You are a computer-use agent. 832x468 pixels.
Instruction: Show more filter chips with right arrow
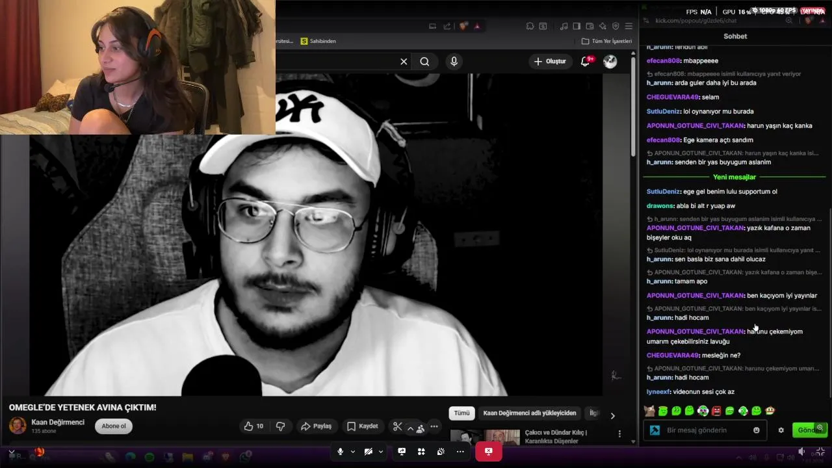pyautogui.click(x=612, y=415)
